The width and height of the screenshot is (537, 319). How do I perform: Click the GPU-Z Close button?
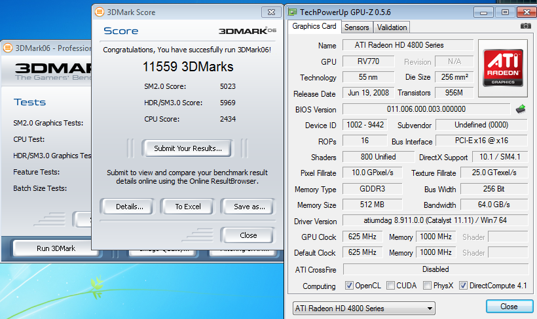coord(509,307)
